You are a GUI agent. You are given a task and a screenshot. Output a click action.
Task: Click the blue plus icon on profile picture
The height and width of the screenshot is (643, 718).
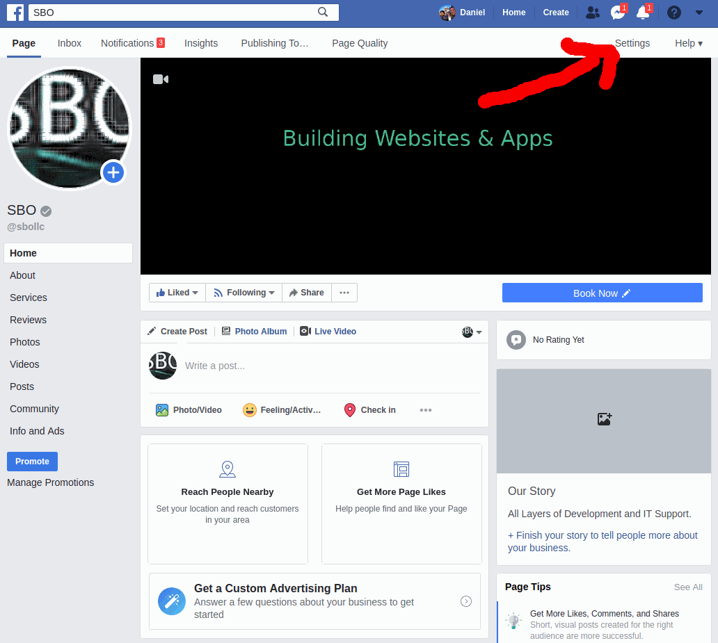point(113,172)
